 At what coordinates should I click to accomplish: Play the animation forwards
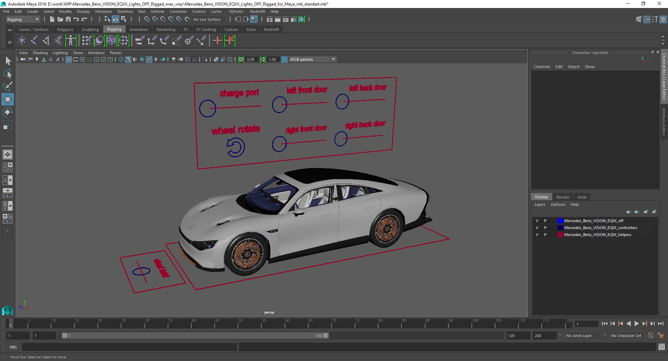pyautogui.click(x=636, y=324)
